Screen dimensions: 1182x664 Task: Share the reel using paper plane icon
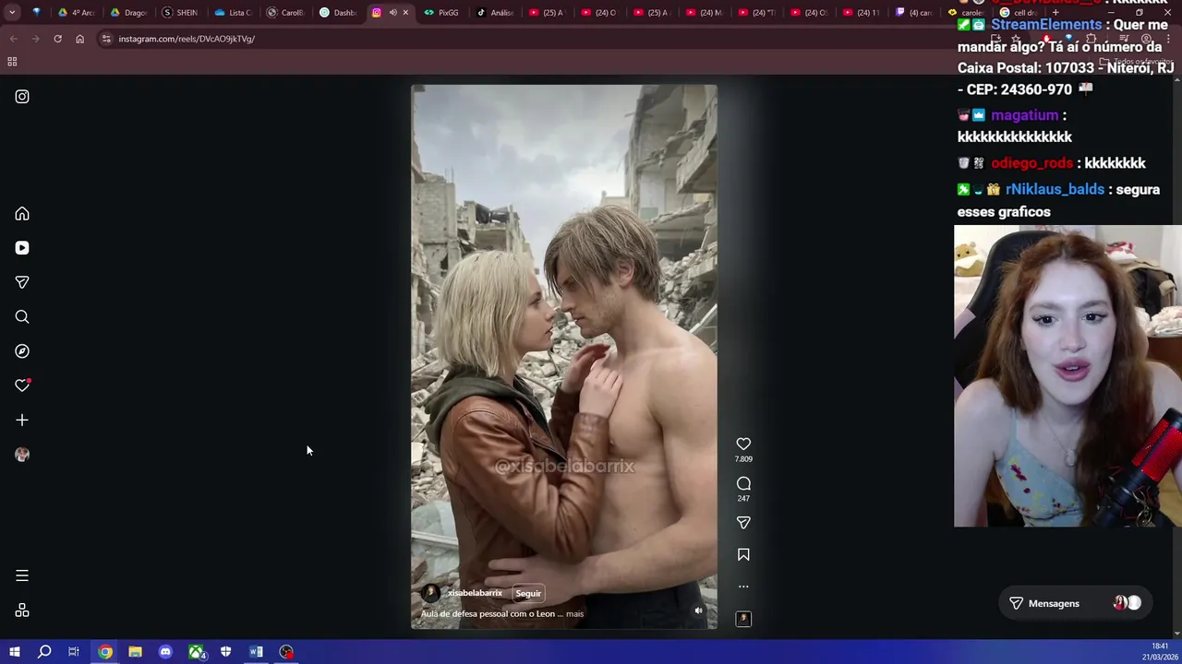743,523
